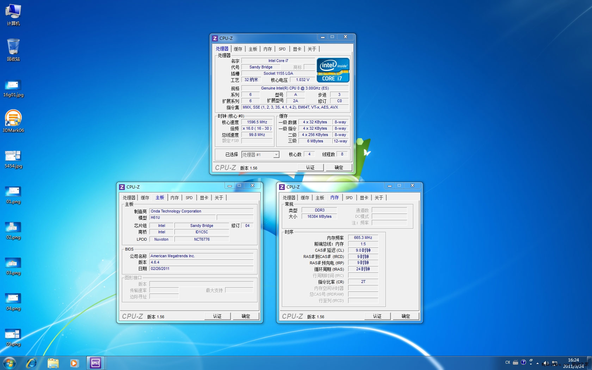Image resolution: width=592 pixels, height=370 pixels.
Task: Click 认证 button in the processor window
Action: [310, 168]
